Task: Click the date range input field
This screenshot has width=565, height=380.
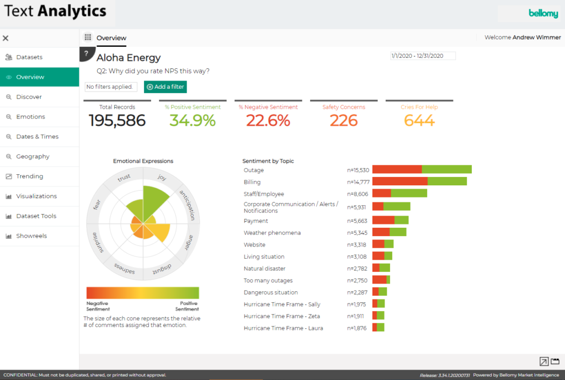Action: (x=423, y=56)
